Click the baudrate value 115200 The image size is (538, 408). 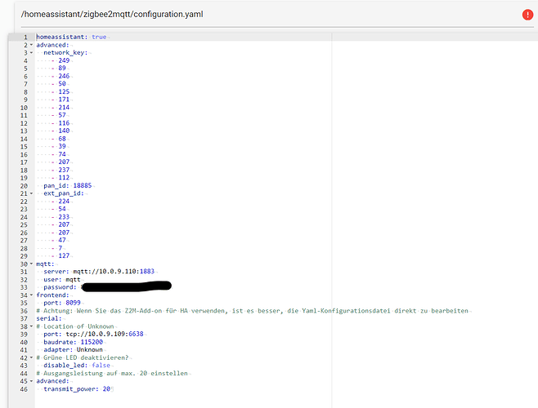point(92,342)
